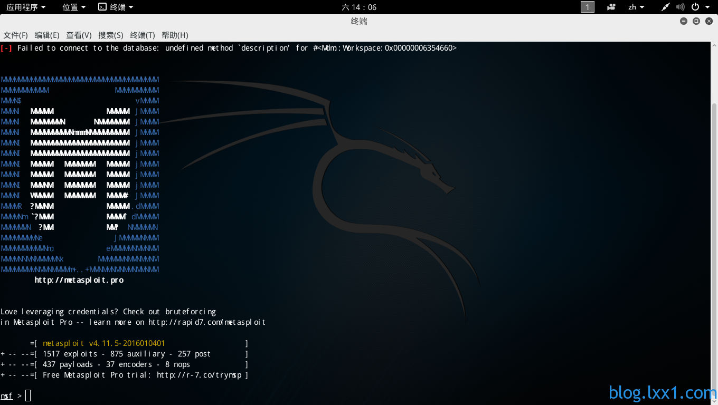This screenshot has width=718, height=405.
Task: Click the network connection icon
Action: pyautogui.click(x=666, y=7)
